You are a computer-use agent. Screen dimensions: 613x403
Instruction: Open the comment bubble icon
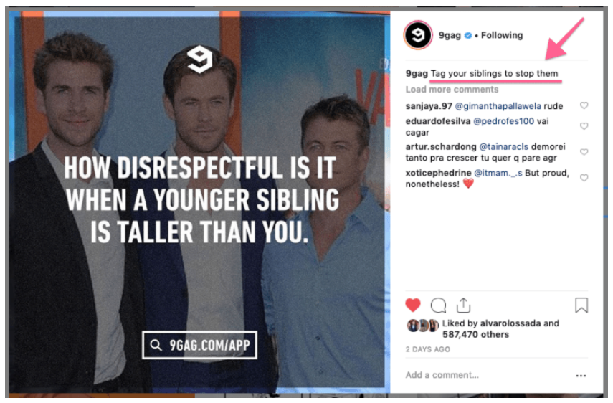pos(438,305)
